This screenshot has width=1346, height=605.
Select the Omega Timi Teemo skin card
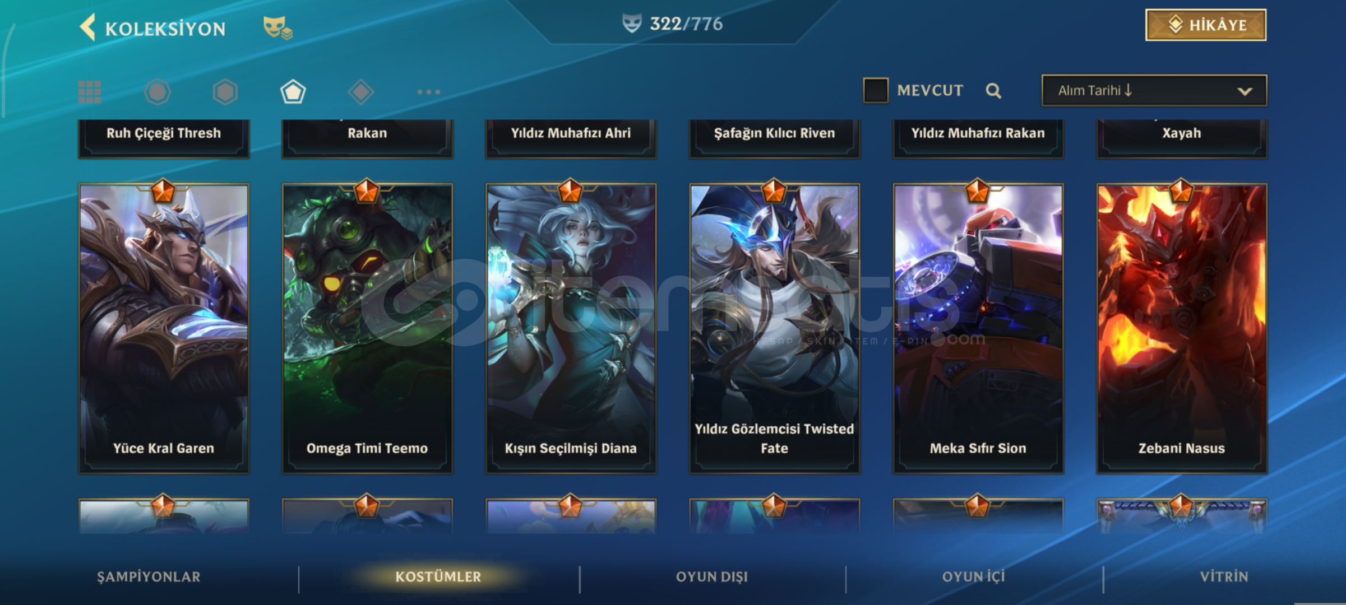coord(367,328)
